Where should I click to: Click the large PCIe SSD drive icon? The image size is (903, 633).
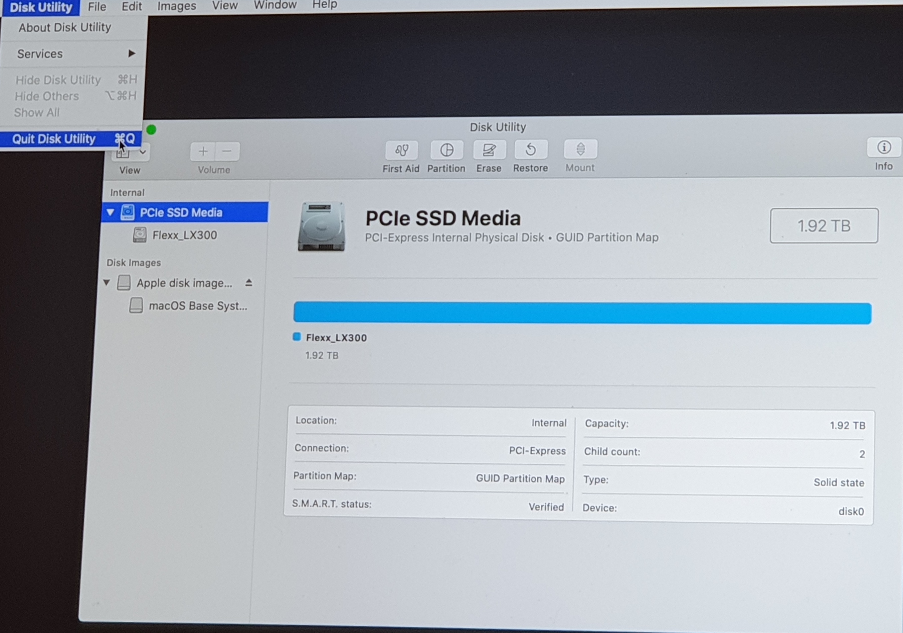(322, 227)
